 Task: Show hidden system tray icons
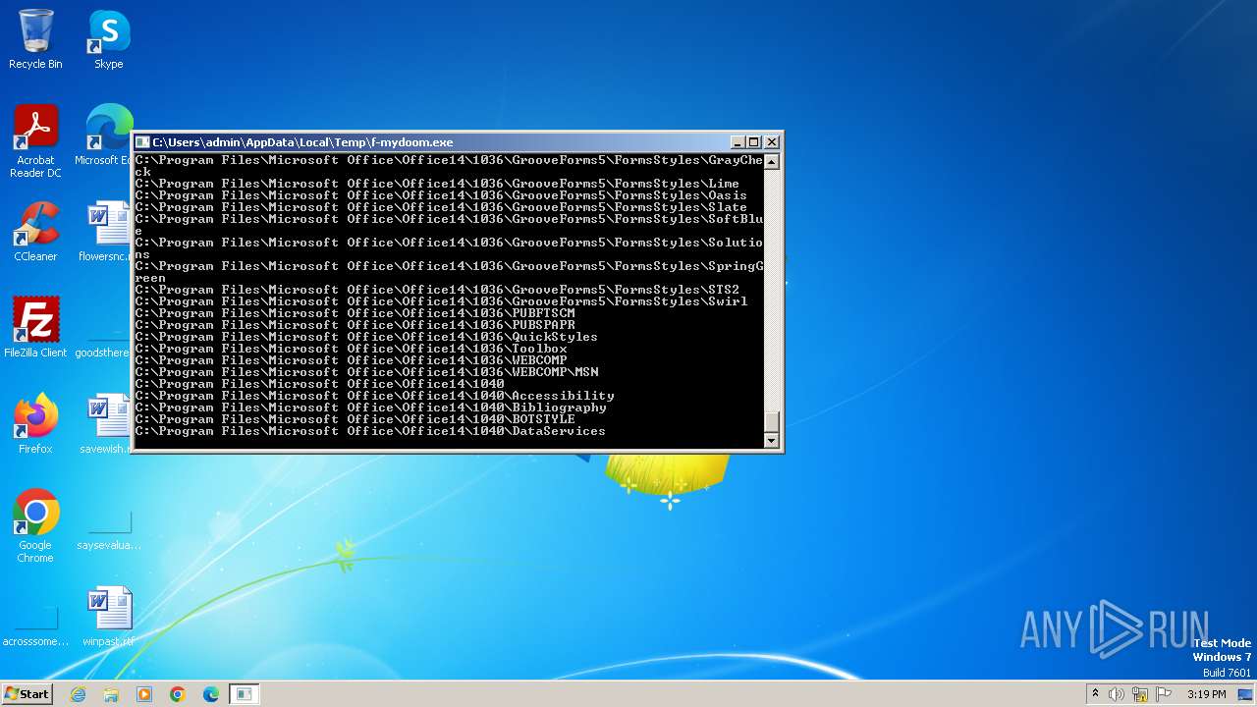point(1095,694)
